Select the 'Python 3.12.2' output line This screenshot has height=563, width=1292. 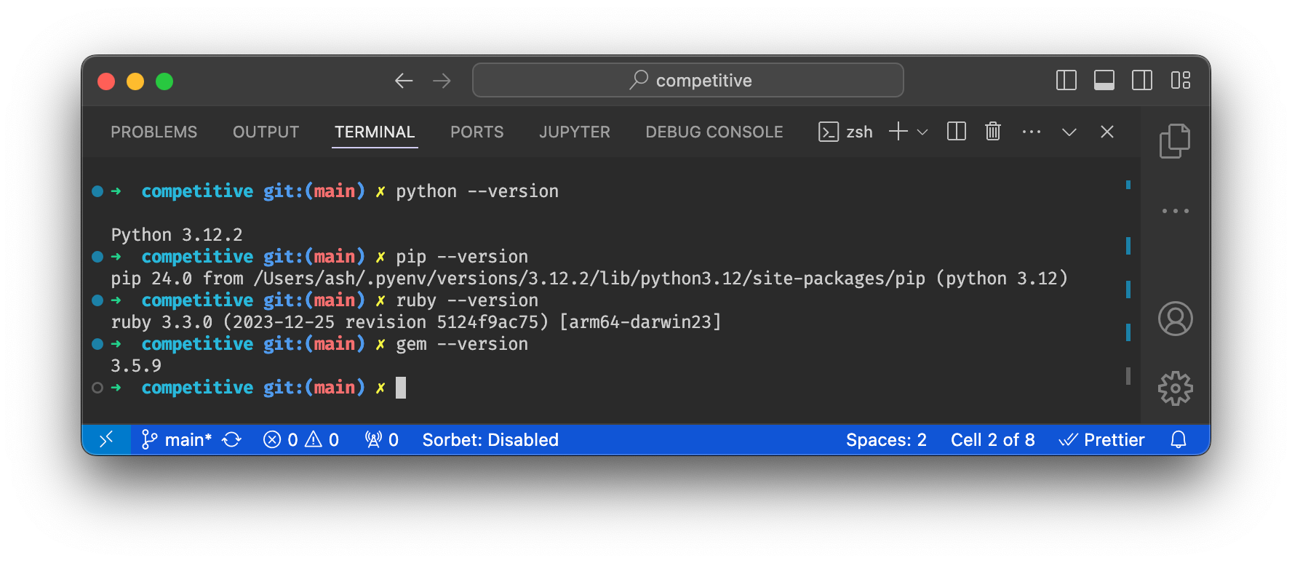click(x=177, y=235)
